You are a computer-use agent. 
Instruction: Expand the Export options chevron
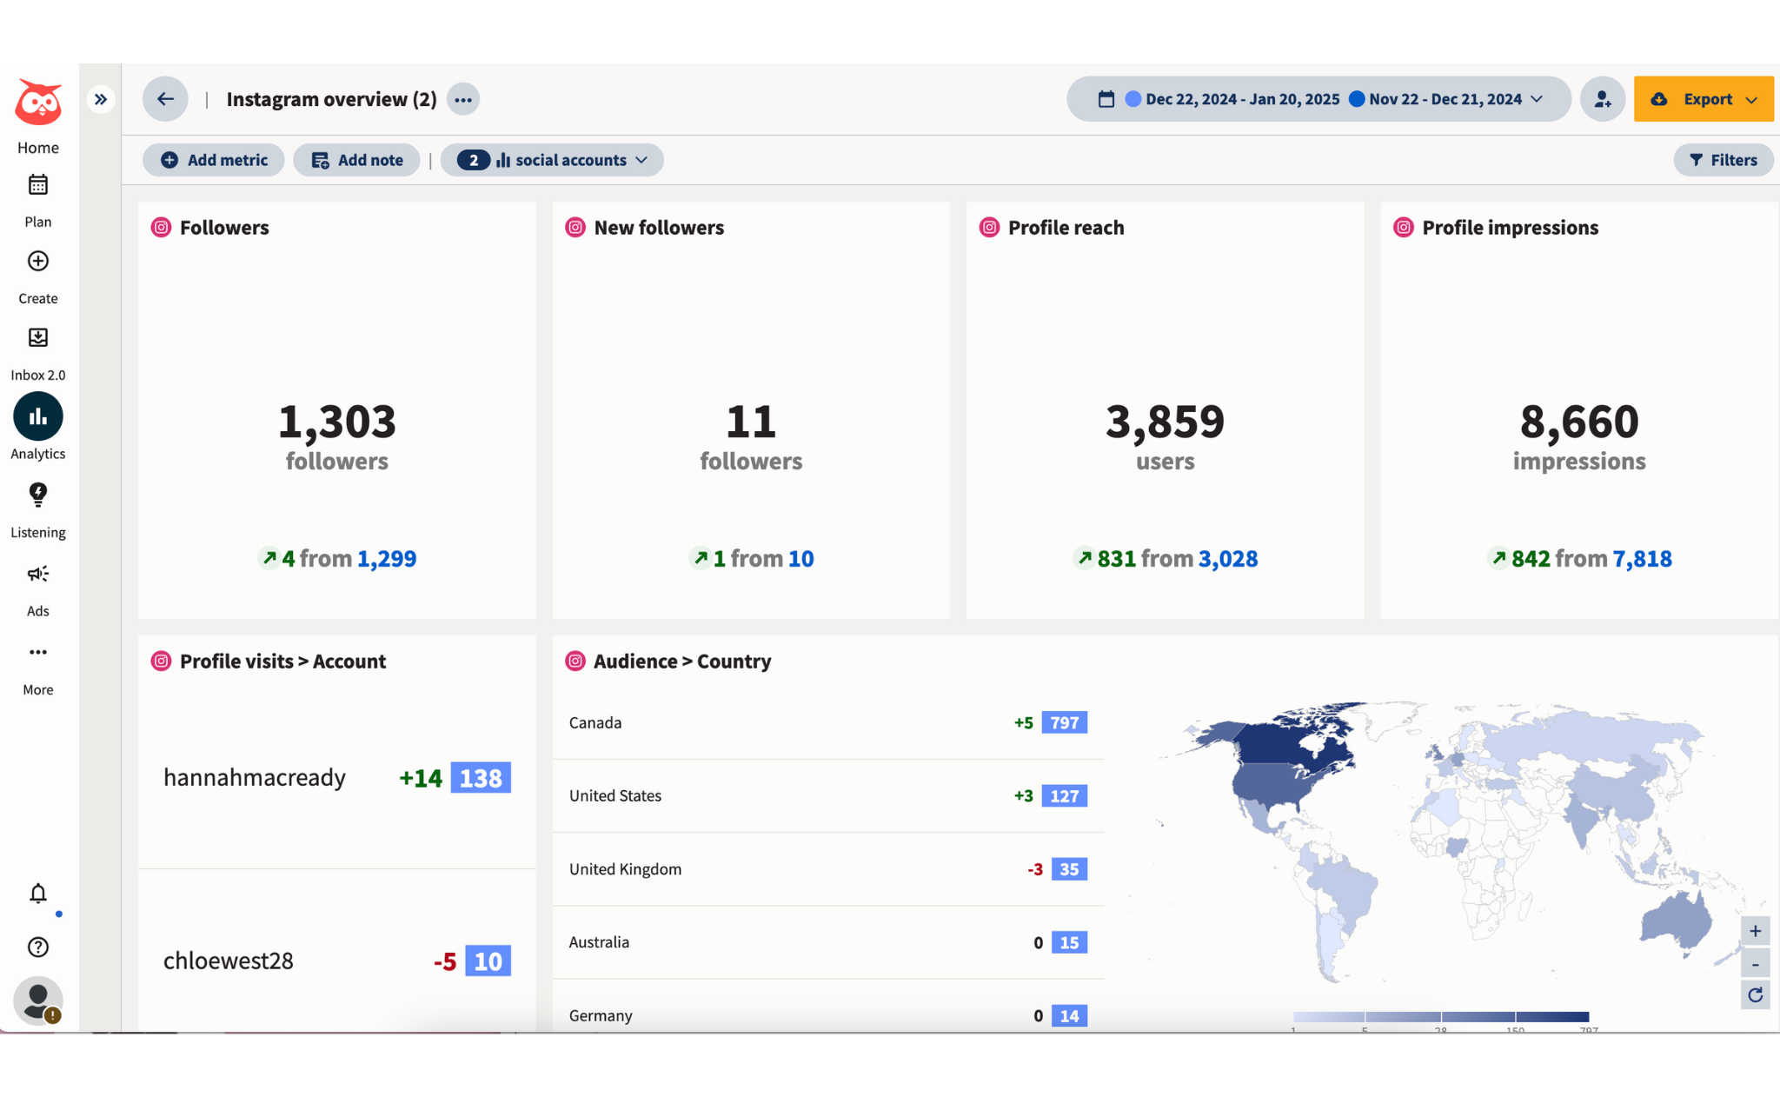1750,98
